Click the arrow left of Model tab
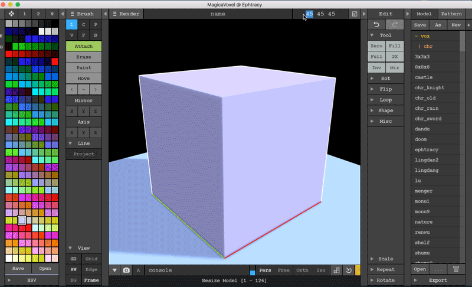This screenshot has height=287, width=472. click(407, 14)
